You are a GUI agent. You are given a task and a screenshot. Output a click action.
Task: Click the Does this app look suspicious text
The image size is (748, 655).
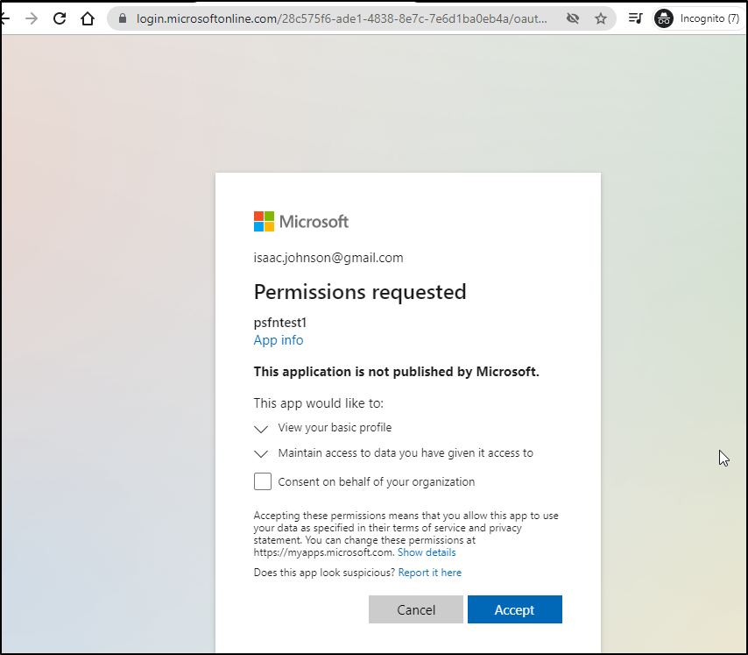(324, 573)
